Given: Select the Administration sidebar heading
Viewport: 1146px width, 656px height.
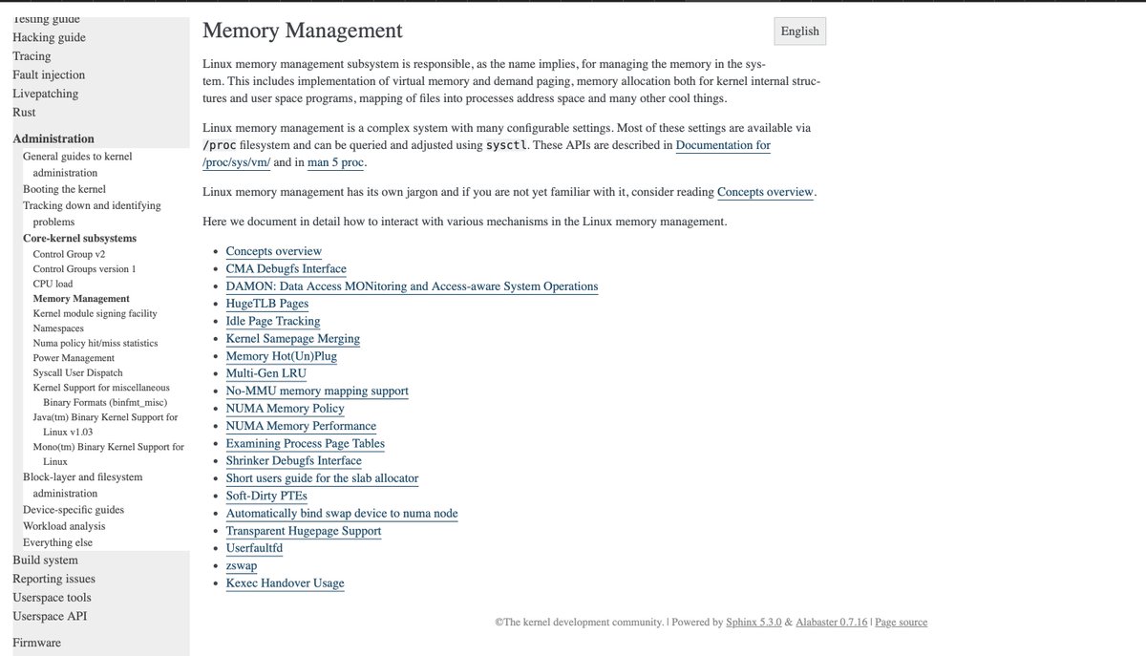Looking at the screenshot, I should [53, 138].
